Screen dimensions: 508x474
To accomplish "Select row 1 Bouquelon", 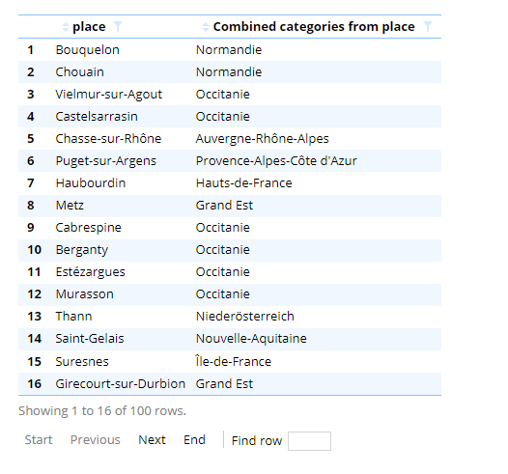I will [230, 49].
